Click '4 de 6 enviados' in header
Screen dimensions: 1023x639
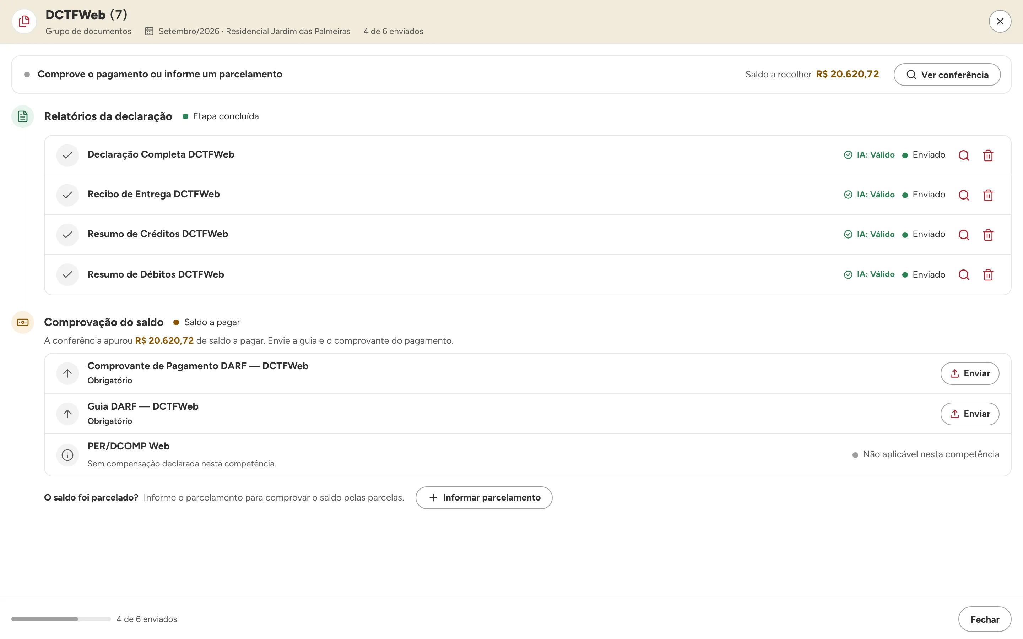pos(393,31)
